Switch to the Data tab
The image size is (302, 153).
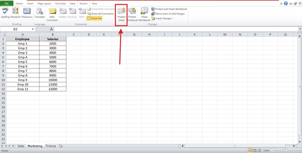point(73,3)
